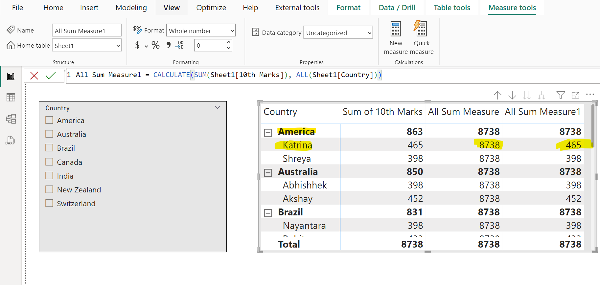Screen dimensions: 600x285
Task: Click the Name field containing All Sum Measure1
Action: point(87,31)
